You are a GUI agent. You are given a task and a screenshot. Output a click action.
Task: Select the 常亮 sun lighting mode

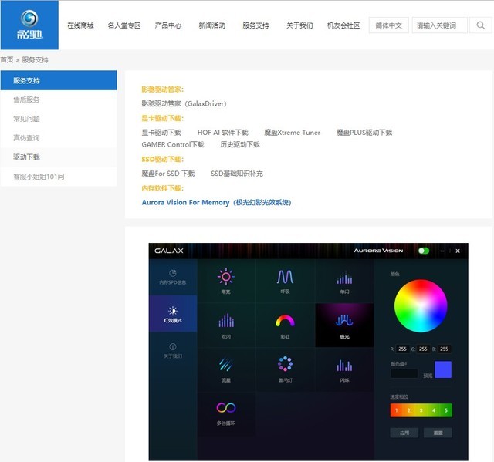click(x=226, y=281)
